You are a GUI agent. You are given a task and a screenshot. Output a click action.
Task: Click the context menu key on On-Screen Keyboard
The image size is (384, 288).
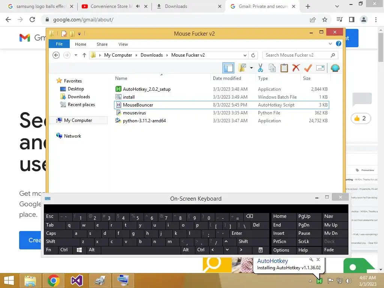[x=260, y=250]
